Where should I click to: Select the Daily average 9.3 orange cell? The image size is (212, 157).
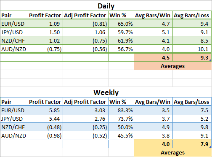(192, 57)
